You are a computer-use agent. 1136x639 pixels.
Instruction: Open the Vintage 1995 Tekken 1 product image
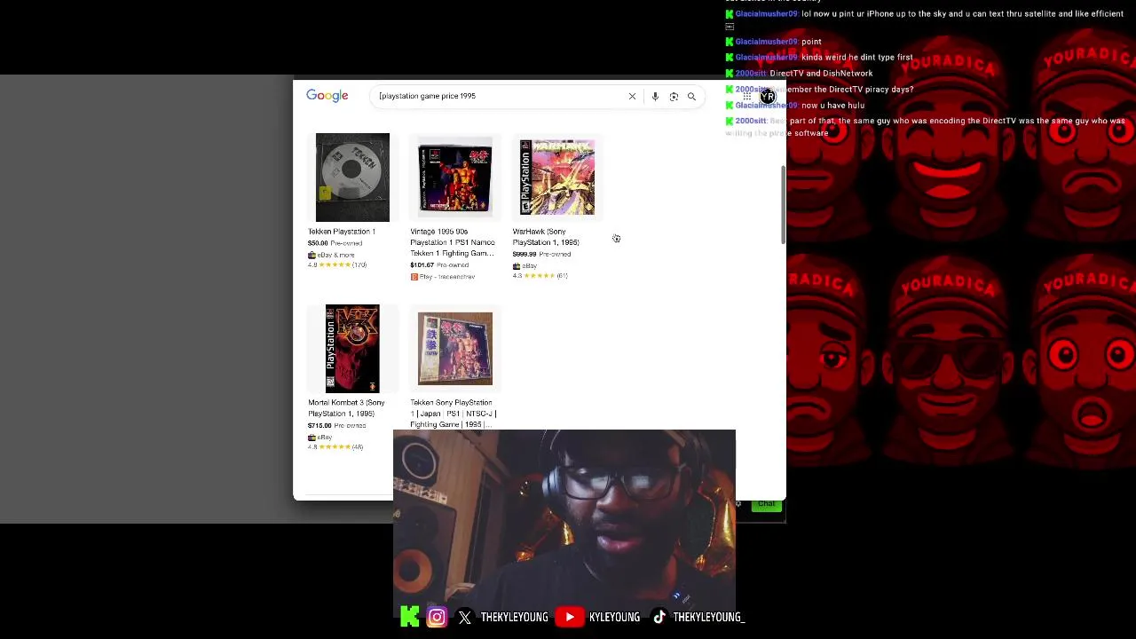(455, 177)
